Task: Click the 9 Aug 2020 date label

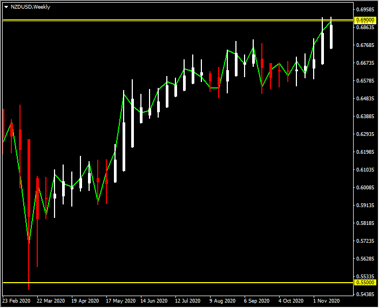Action: point(222,300)
